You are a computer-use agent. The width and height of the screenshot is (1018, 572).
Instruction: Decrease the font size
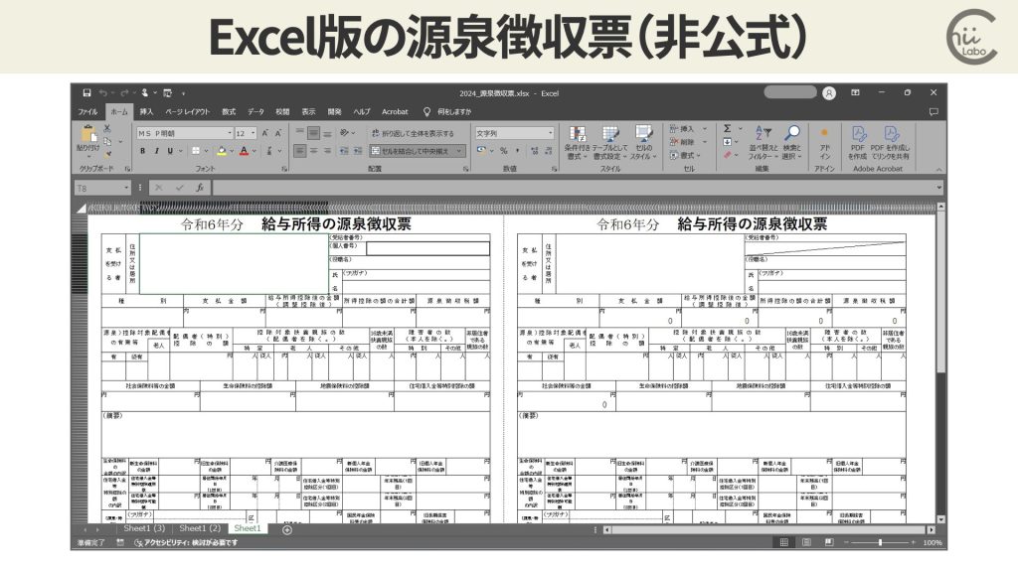pos(278,133)
